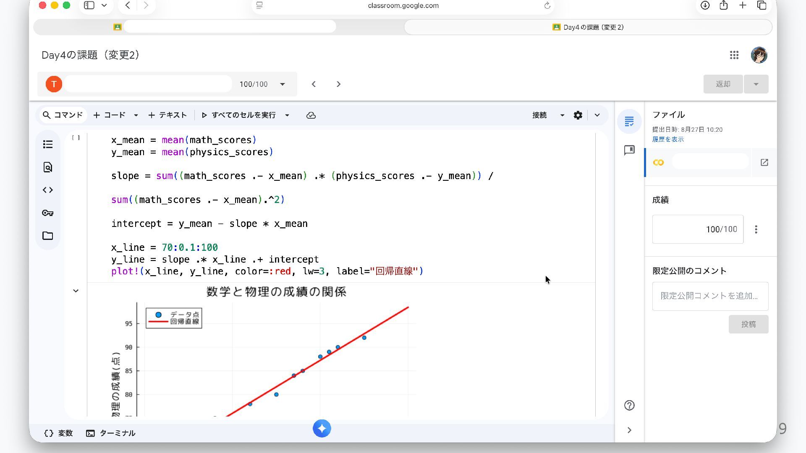This screenshot has width=806, height=453.
Task: Click the すべてのセルを実行 button
Action: tap(238, 115)
